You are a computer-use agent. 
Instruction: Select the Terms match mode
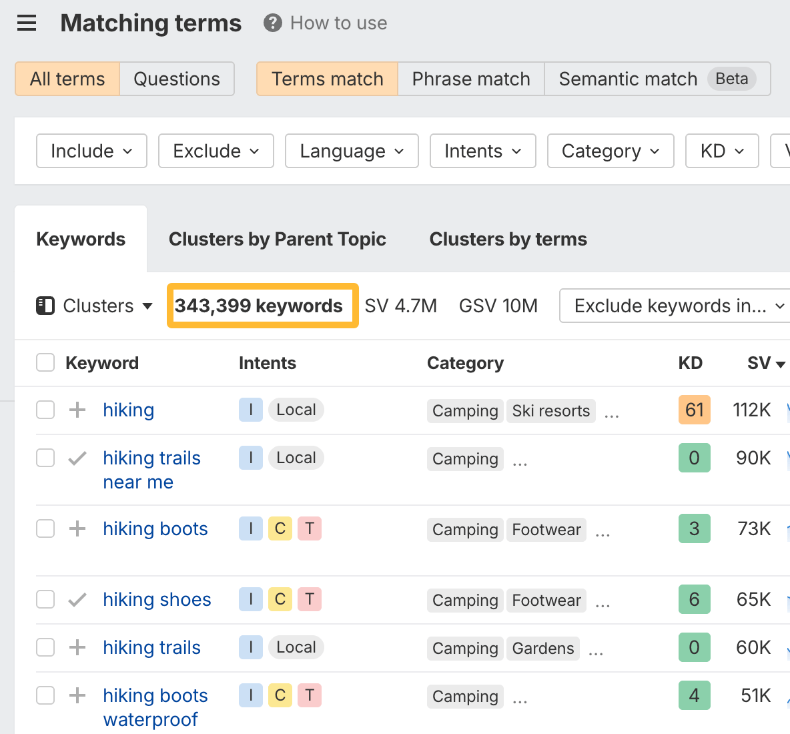[328, 79]
